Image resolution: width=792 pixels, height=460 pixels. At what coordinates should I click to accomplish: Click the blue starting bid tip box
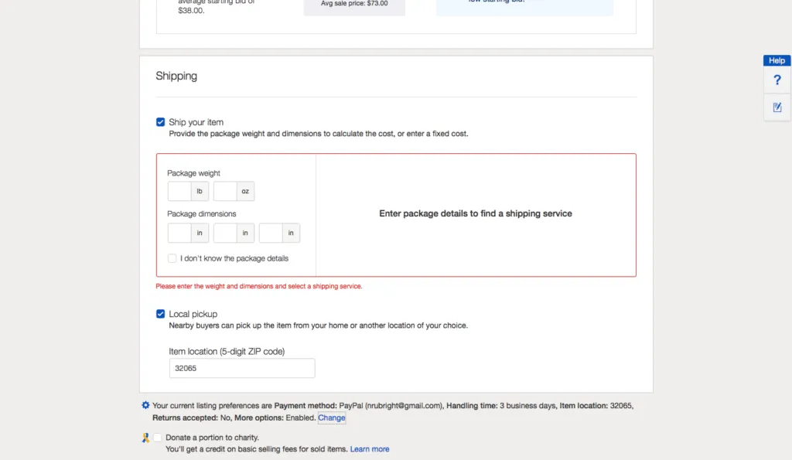[x=524, y=6]
